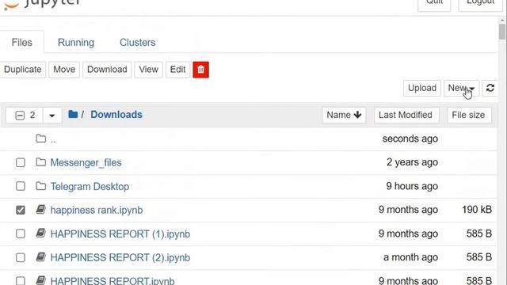
Task: Open the Messenger_files folder link
Action: [86, 162]
